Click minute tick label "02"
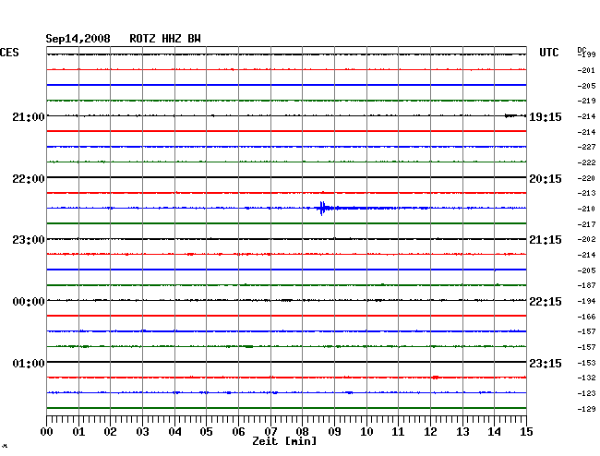The image size is (600, 456). tap(110, 432)
